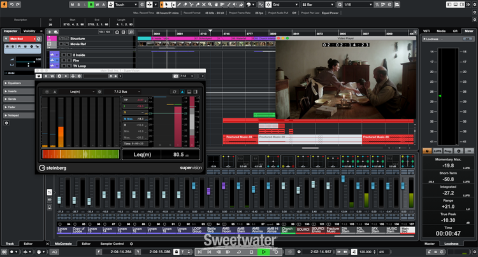Click the Main Bed channel fader handle
This screenshot has height=257, width=478.
coord(403,186)
